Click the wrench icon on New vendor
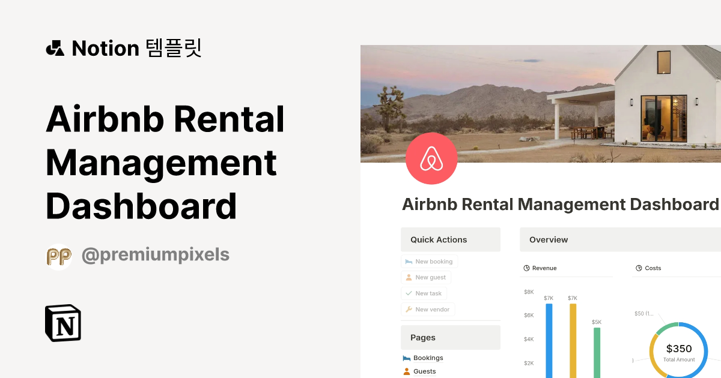Image resolution: width=721 pixels, height=378 pixels. 408,309
